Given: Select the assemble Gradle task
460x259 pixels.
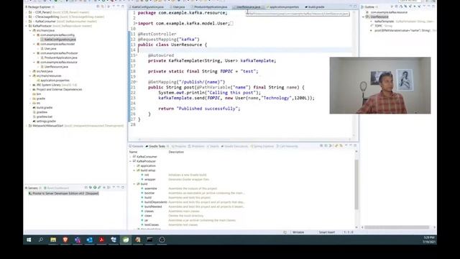Looking at the screenshot, I should [x=150, y=188].
